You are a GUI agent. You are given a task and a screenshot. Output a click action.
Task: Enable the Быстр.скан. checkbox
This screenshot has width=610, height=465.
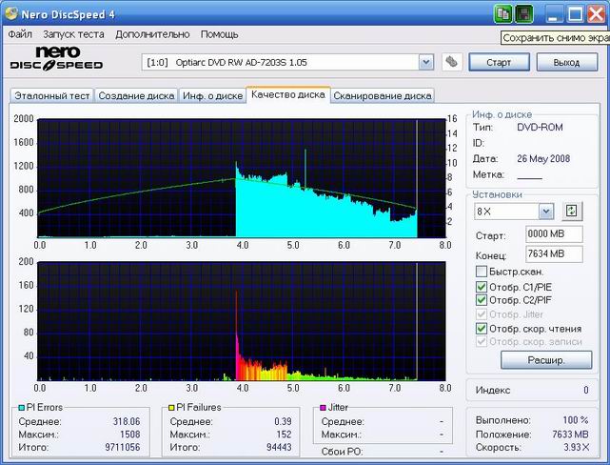(482, 272)
